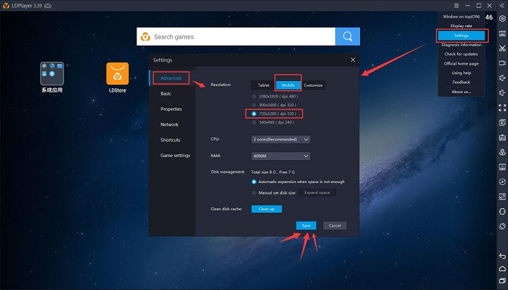Click the Expand space button
This screenshot has width=508, height=290.
317,192
